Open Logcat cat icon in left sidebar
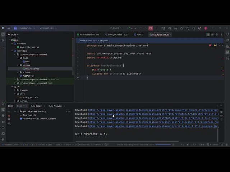Image resolution: width=230 pixels, height=172 pixels. tap(3, 122)
